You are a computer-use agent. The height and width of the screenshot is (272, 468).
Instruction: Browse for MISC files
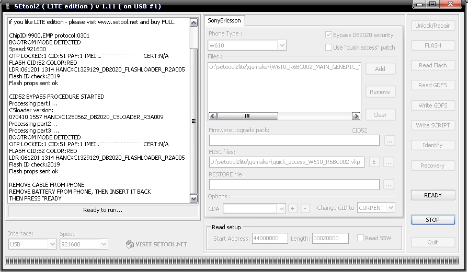point(389,162)
